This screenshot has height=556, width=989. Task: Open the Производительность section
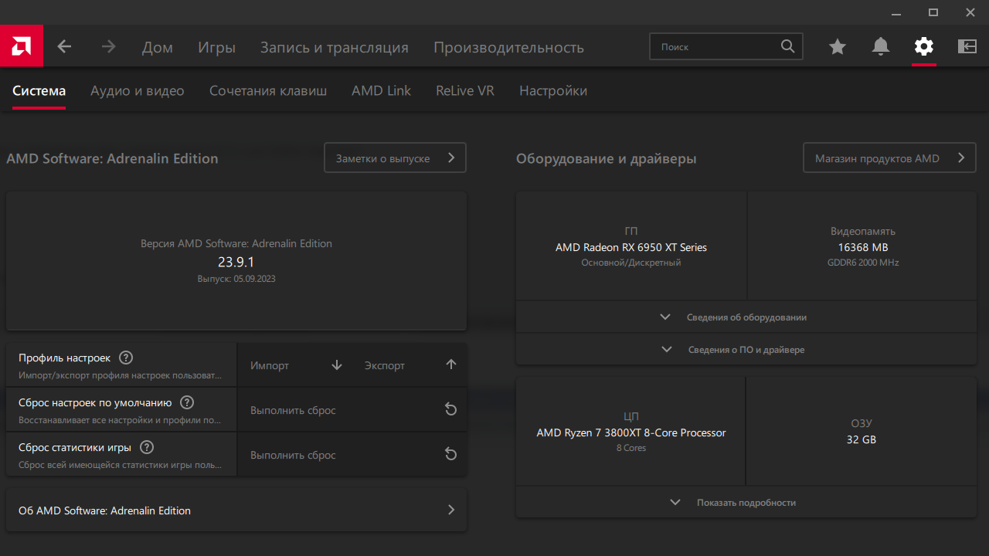coord(508,47)
